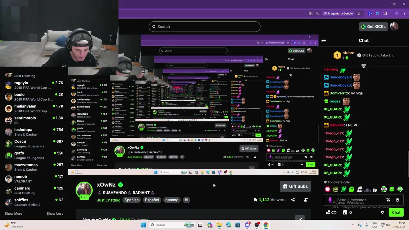409x230 pixels.
Task: Show hidden system tray icons
Action: click(x=353, y=225)
